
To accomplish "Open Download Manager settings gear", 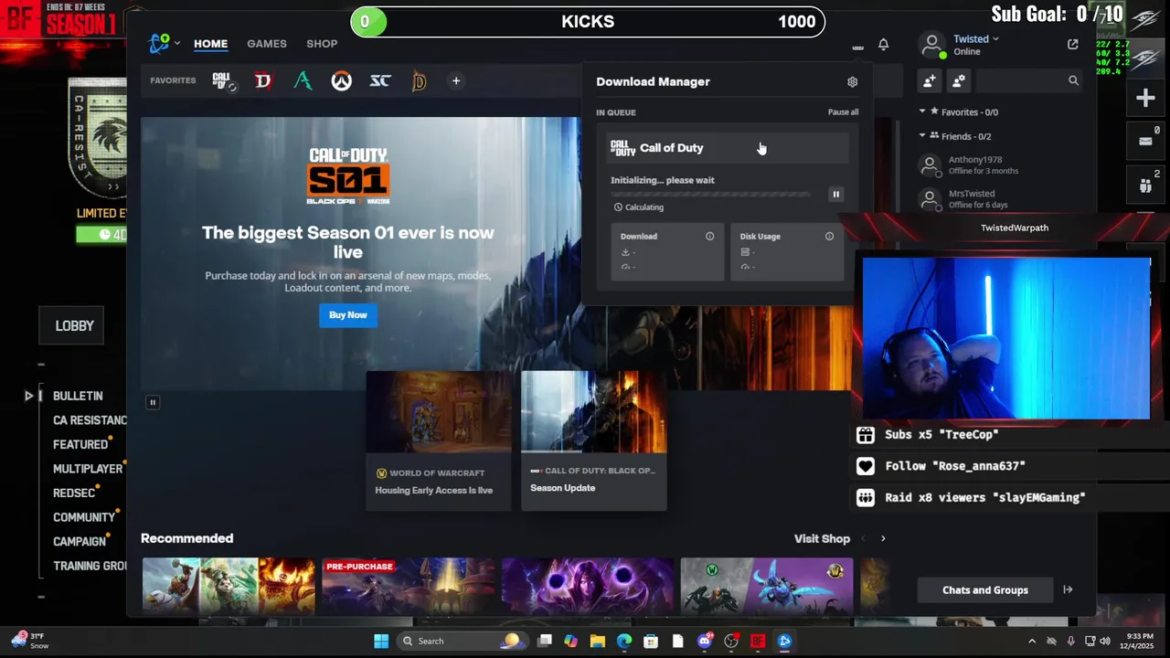I will click(x=852, y=82).
